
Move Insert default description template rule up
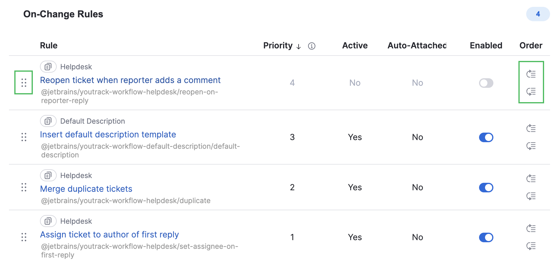coord(531,128)
